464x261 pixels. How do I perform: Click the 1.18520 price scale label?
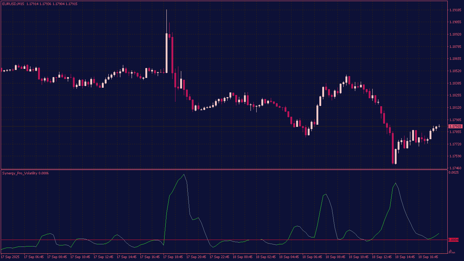pos(455,71)
